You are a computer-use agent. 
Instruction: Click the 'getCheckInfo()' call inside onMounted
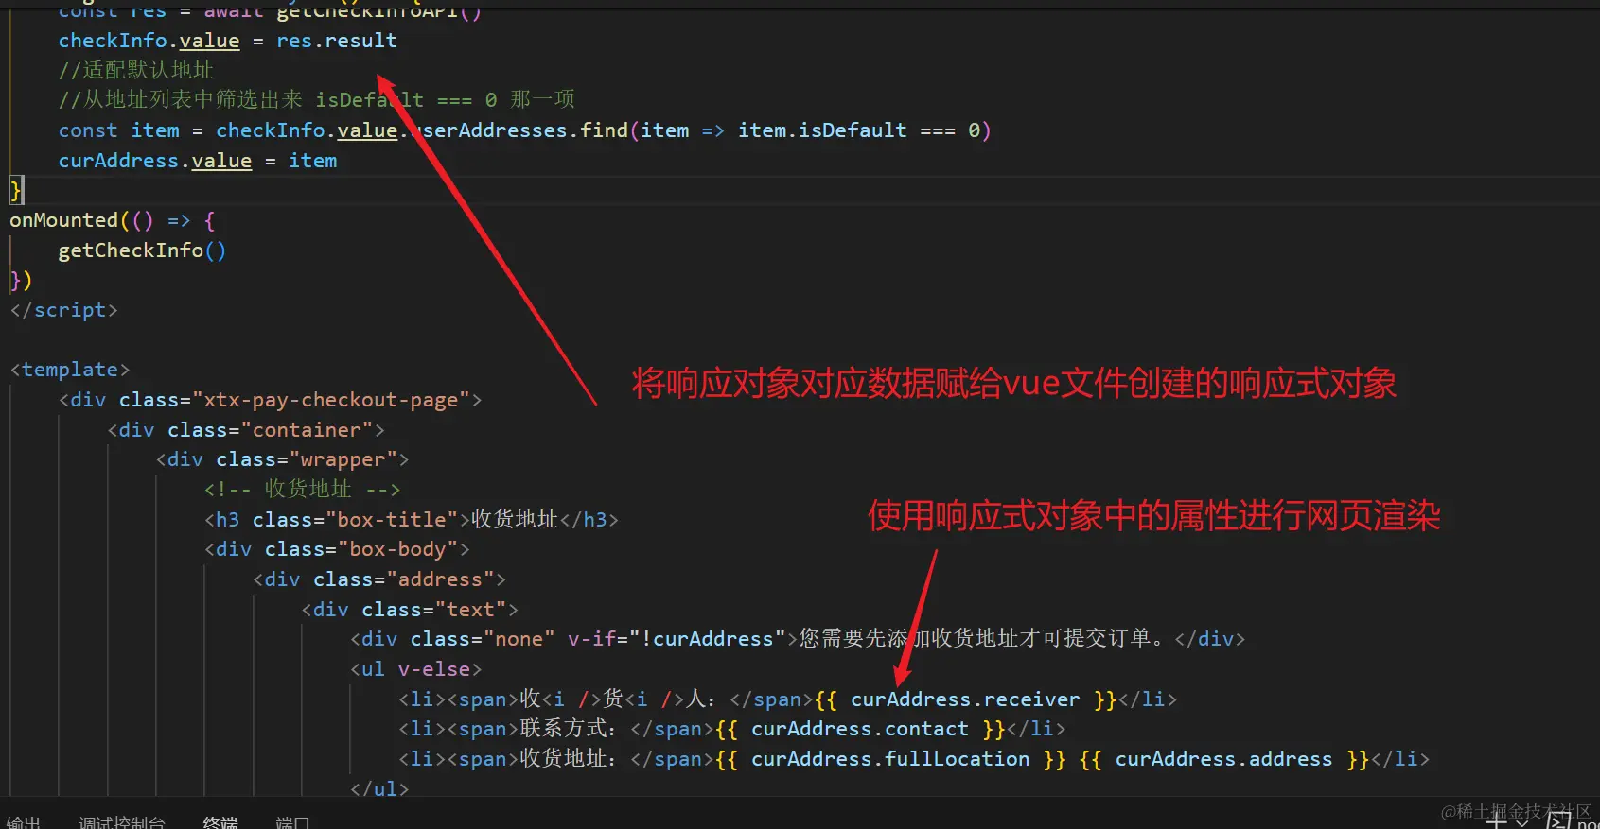[x=142, y=250]
